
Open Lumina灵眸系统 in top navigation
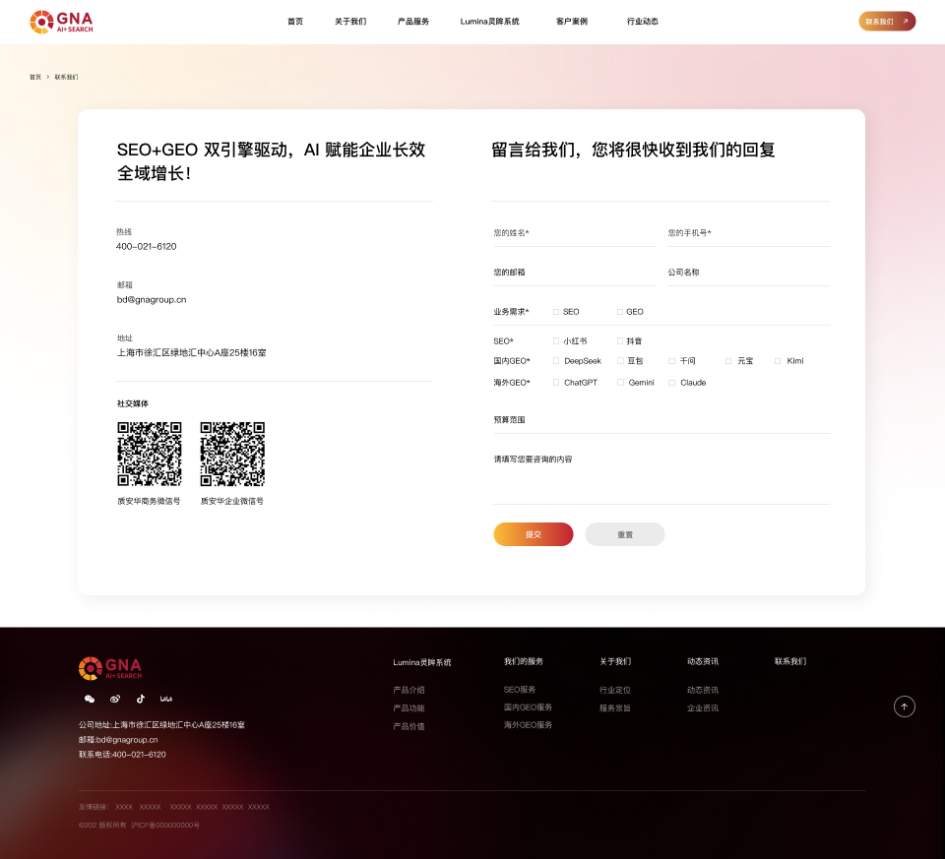point(490,22)
